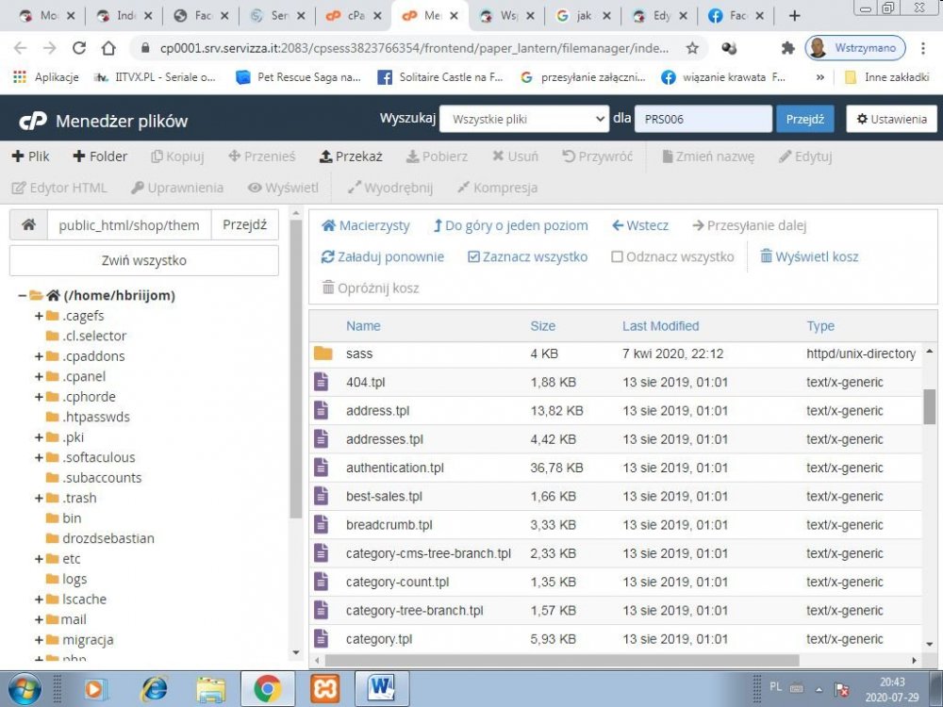This screenshot has width=943, height=707.
Task: Open Chrome extensions puzzle icon
Action: coord(787,48)
